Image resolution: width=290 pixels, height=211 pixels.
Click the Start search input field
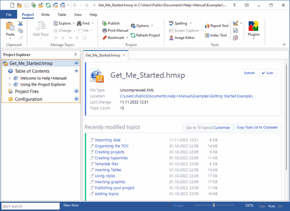coord(30,206)
